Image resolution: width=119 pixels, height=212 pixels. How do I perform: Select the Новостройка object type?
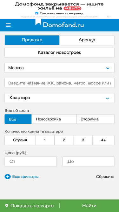coord(54,119)
